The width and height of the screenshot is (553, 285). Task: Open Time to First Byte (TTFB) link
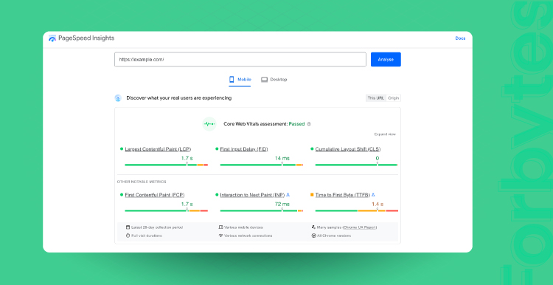(x=342, y=195)
